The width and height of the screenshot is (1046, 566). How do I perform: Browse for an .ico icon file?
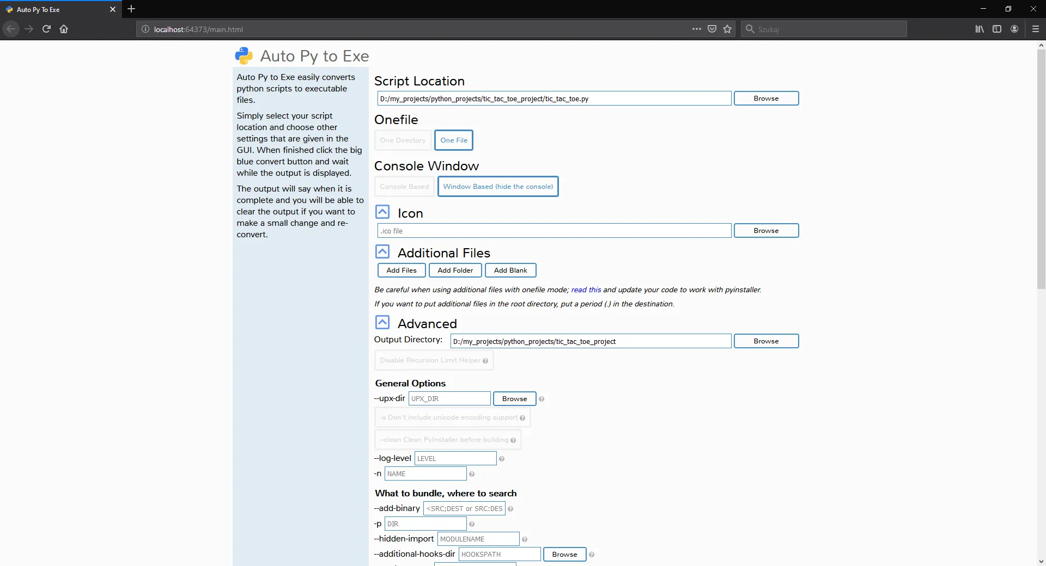(x=766, y=231)
